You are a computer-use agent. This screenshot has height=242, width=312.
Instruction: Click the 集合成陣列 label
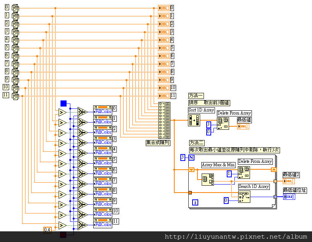(x=158, y=143)
